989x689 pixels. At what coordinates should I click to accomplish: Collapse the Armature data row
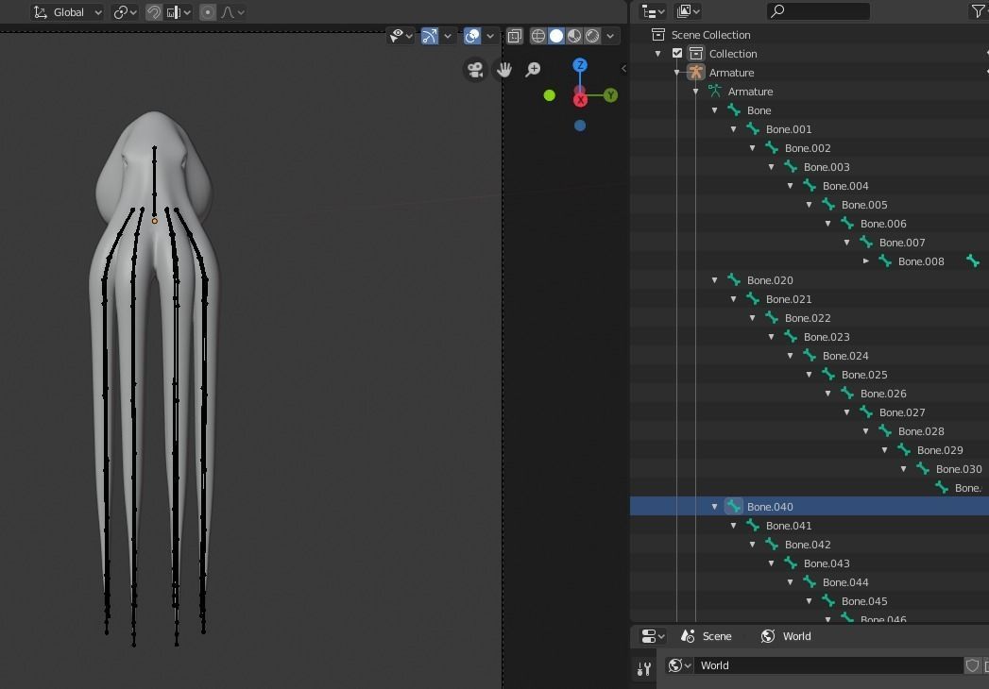[696, 92]
